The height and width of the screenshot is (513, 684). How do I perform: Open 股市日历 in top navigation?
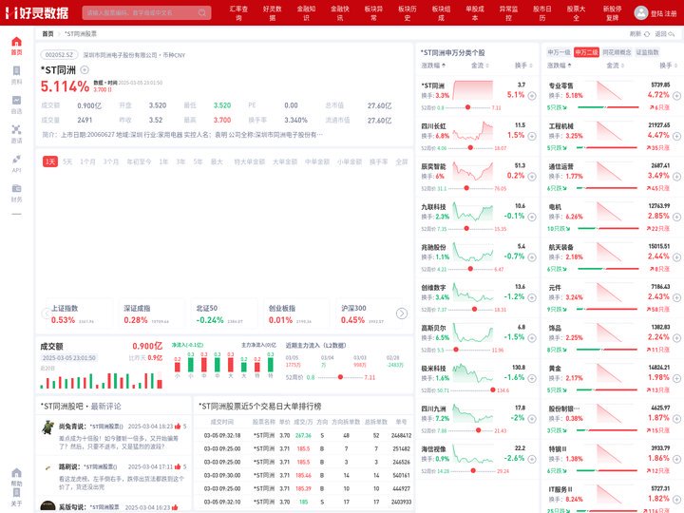tap(542, 13)
